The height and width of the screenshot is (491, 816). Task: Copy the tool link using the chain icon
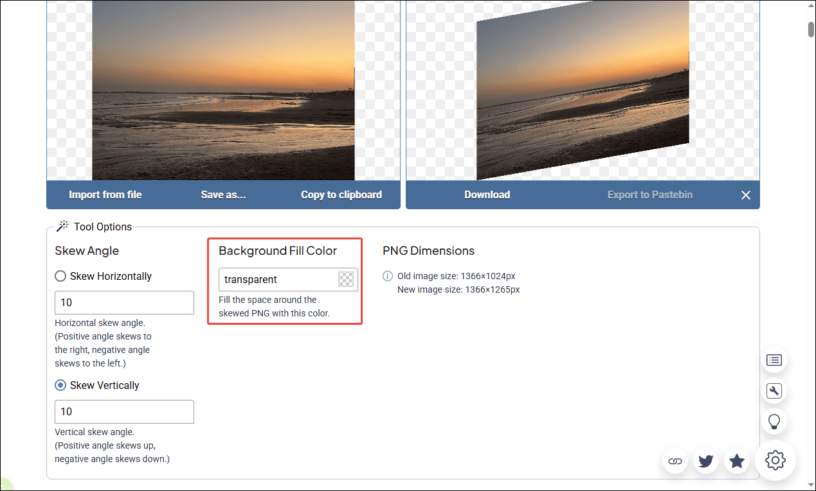(x=675, y=460)
